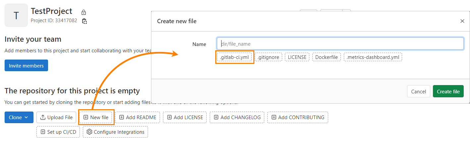Click the Set up CI/CD button
Viewport: 470px width, 143px height.
click(58, 132)
